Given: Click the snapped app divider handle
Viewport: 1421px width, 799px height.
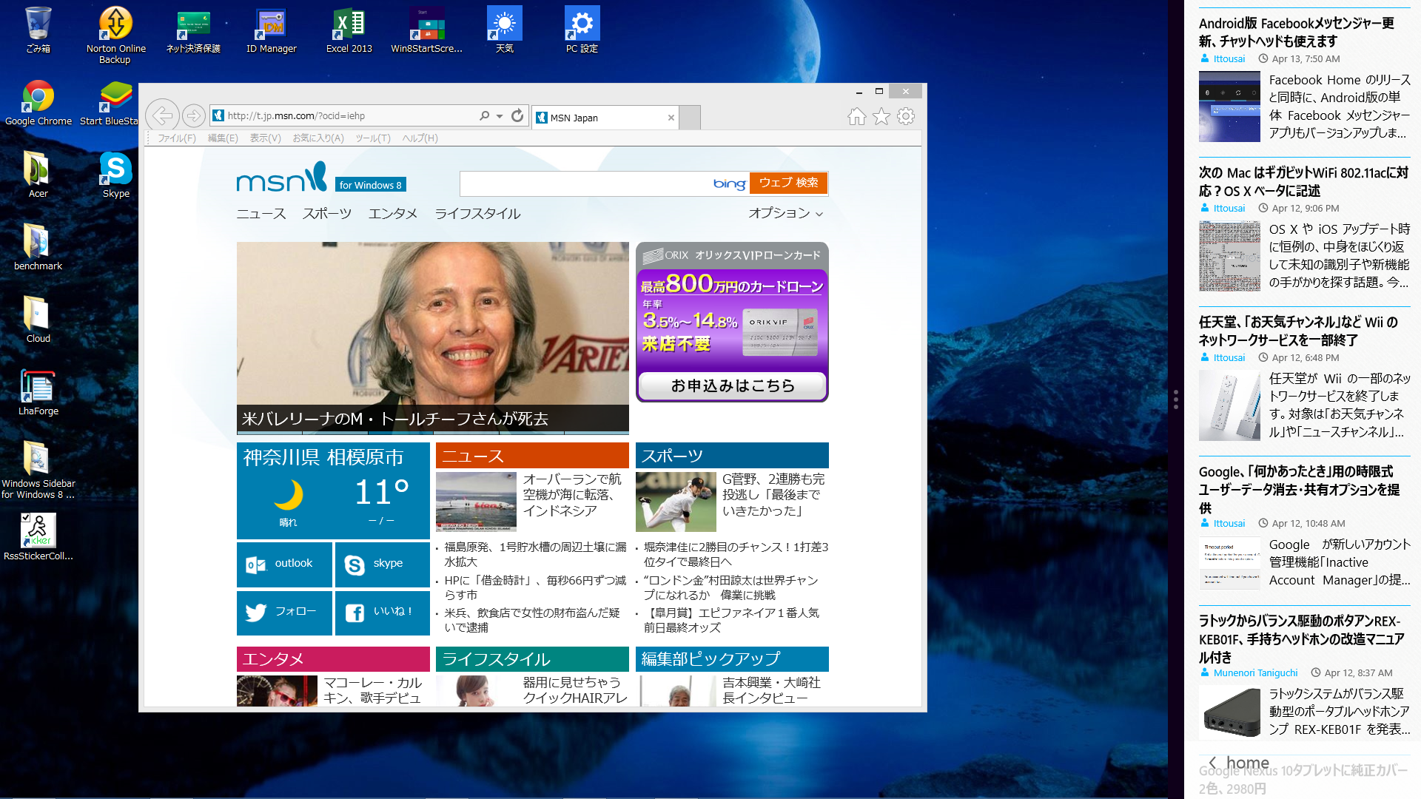Looking at the screenshot, I should pyautogui.click(x=1175, y=399).
